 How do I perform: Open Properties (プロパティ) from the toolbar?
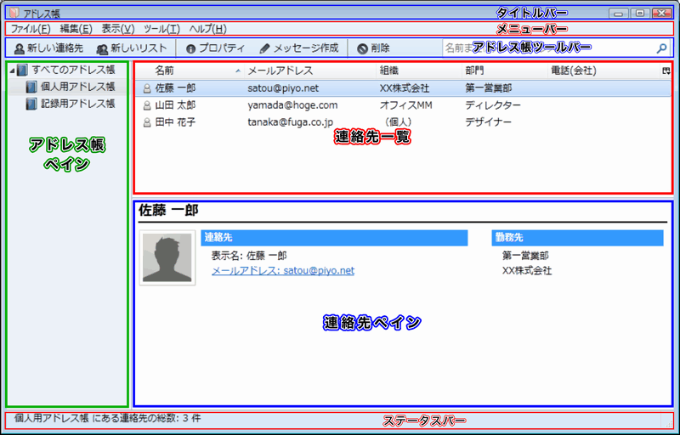point(215,48)
